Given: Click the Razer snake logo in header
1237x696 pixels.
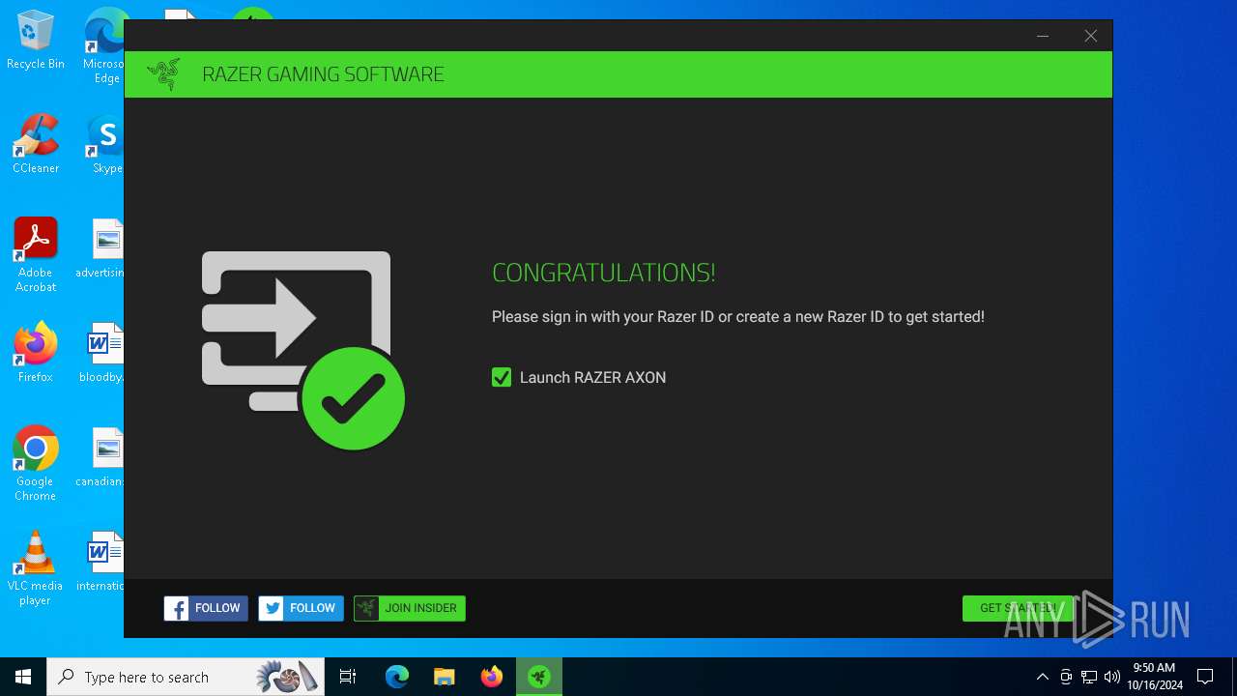Looking at the screenshot, I should click(163, 74).
